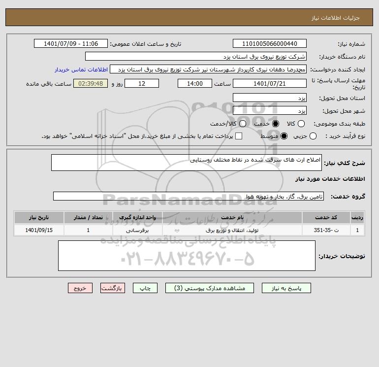Select the خدمت radio button

point(275,124)
